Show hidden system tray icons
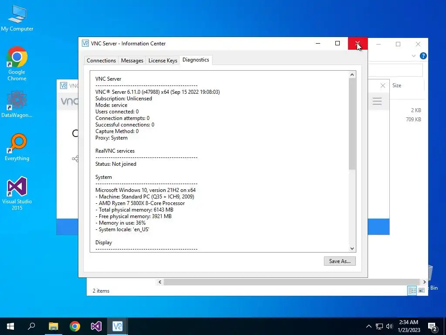 [x=368, y=326]
